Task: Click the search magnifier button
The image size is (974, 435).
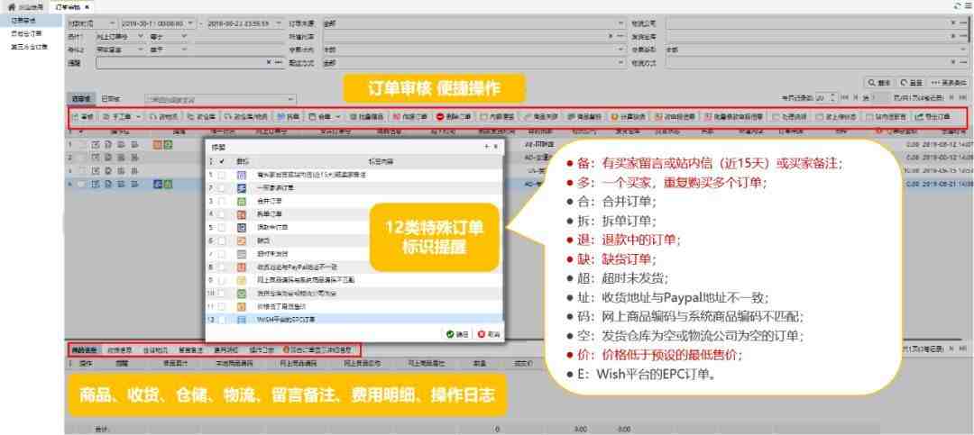Action: coord(881,83)
